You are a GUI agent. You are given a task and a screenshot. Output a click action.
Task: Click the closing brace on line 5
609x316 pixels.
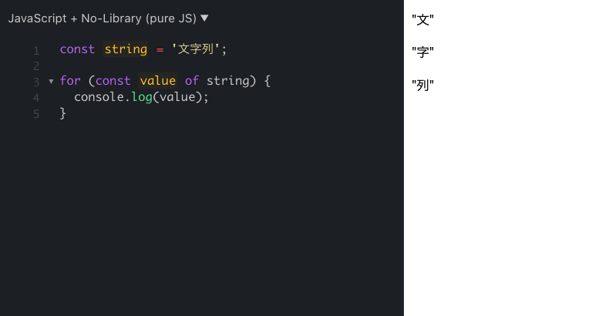[x=63, y=113]
